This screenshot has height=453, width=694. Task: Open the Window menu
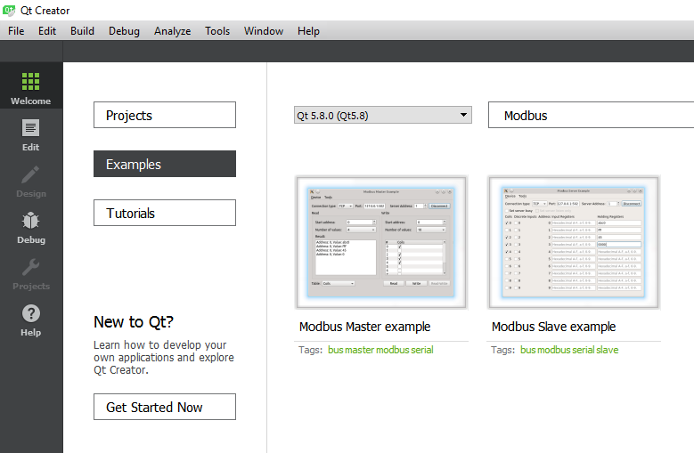tap(264, 31)
